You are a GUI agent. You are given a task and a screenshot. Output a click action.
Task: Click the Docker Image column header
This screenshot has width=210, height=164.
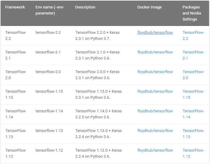click(149, 7)
